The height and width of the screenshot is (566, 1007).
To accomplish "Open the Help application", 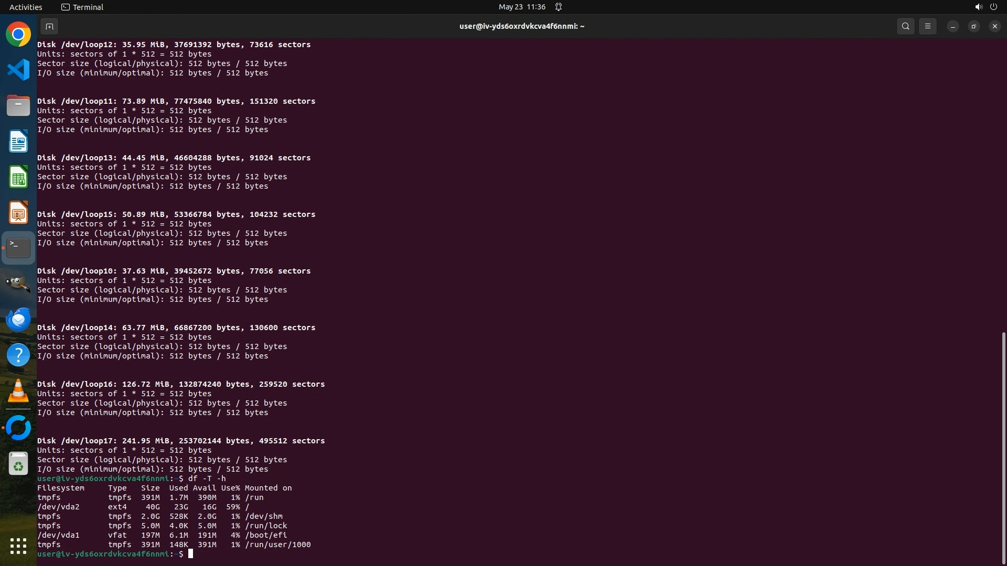I will 18,355.
